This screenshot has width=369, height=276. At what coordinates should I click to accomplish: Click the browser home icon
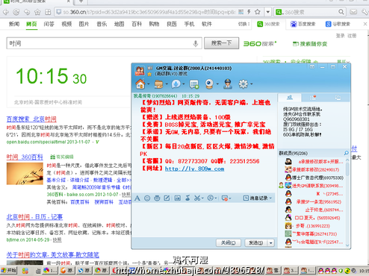pos(37,12)
